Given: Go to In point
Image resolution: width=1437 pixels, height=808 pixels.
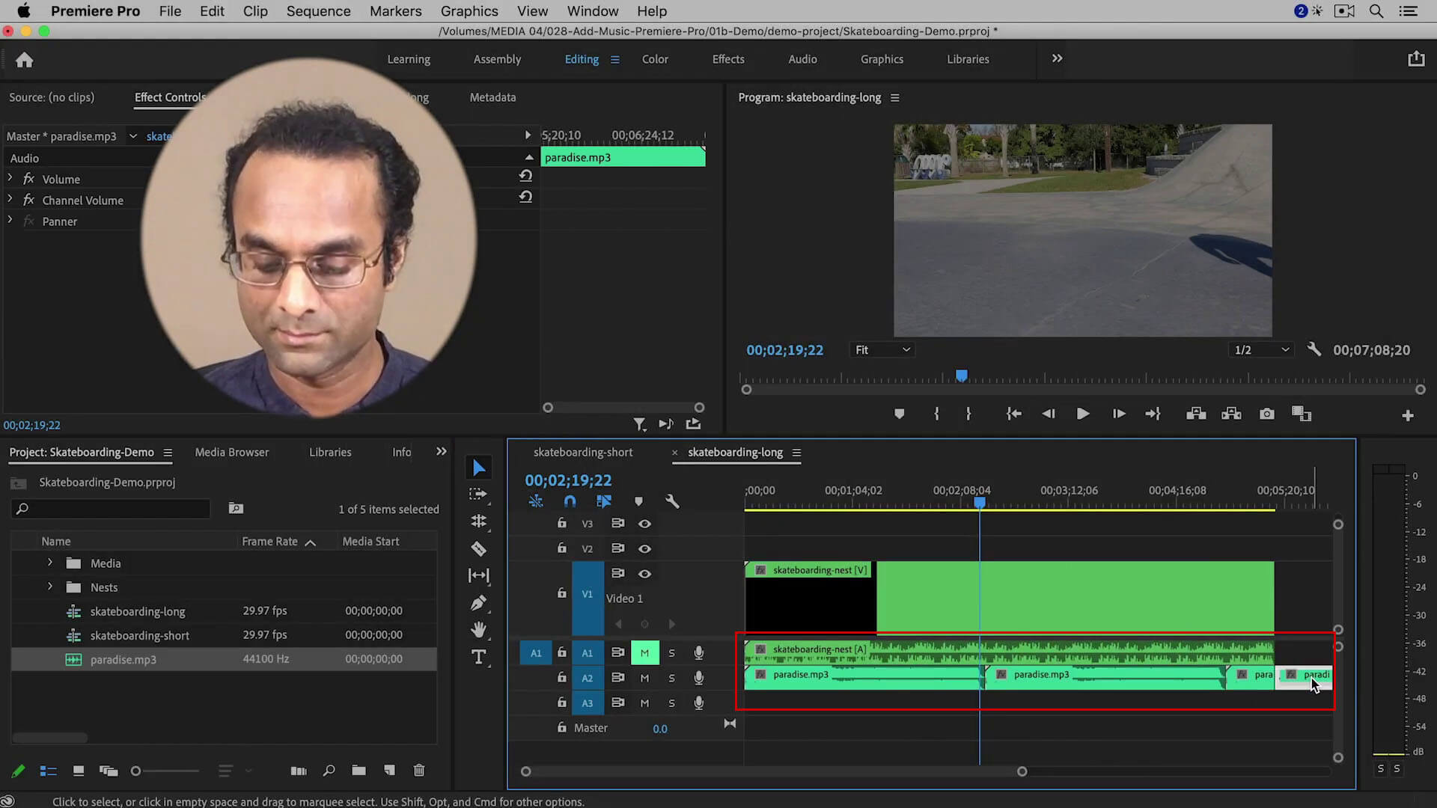Looking at the screenshot, I should [1013, 414].
